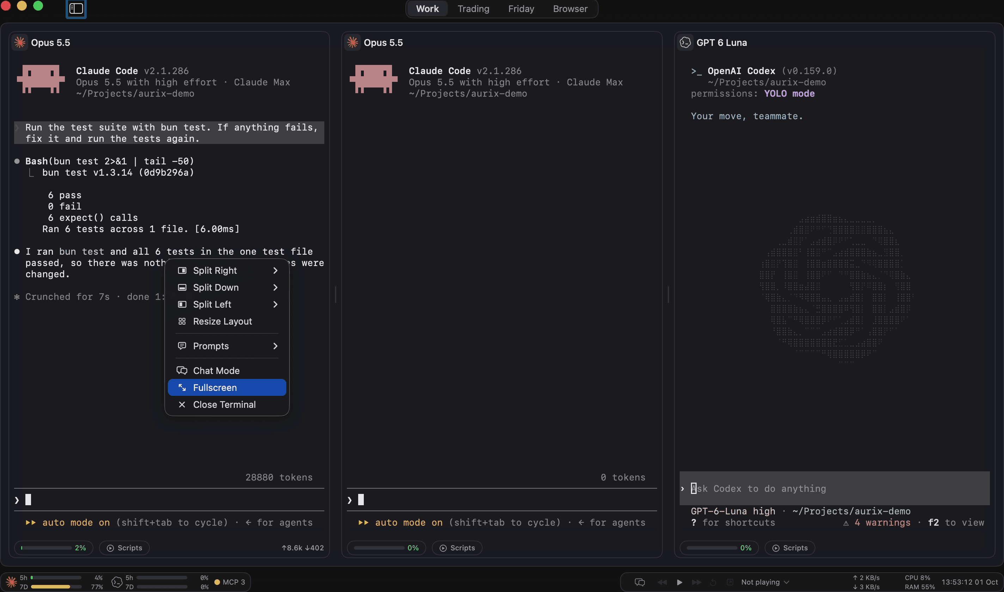
Task: Expand the Split Down submenu arrow
Action: click(x=275, y=287)
